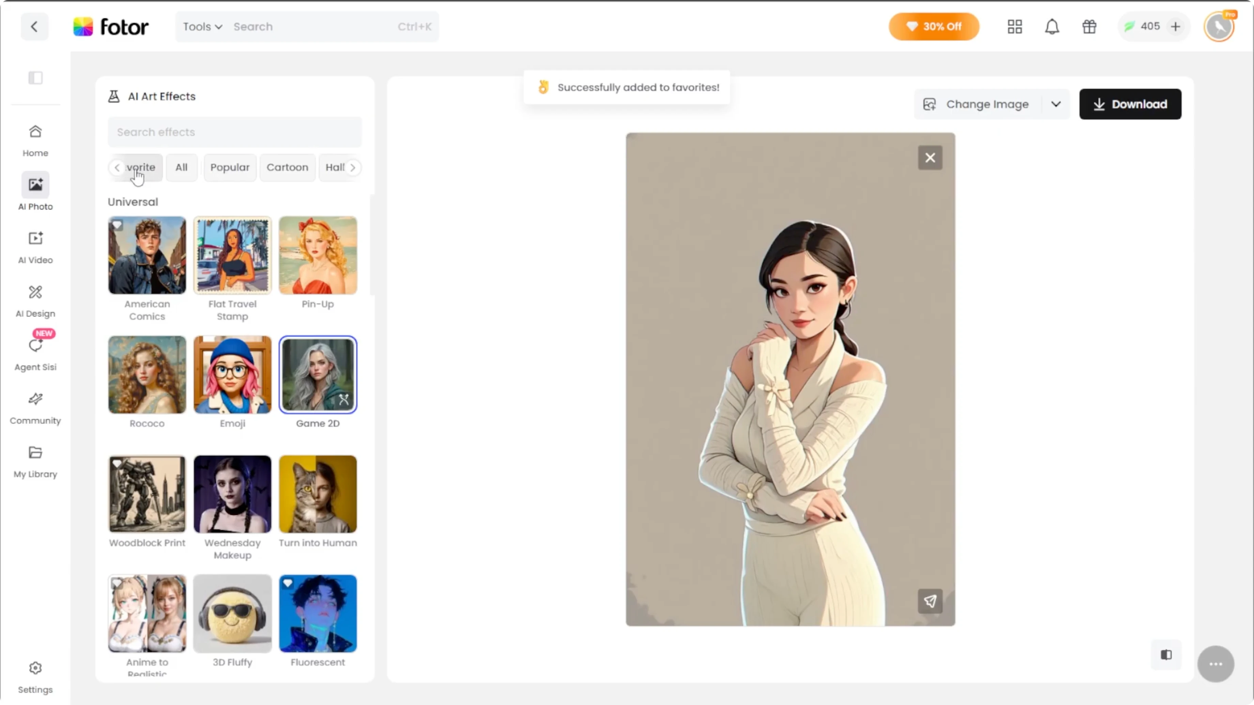Apply the Wednesday Makeup effect
Screen dimensions: 1254x705
(x=232, y=494)
